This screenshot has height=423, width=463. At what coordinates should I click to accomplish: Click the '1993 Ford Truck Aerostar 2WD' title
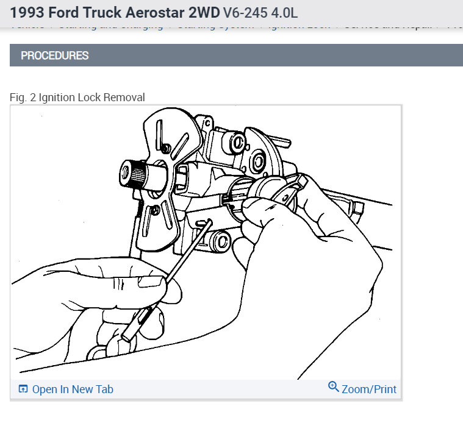[x=115, y=13]
